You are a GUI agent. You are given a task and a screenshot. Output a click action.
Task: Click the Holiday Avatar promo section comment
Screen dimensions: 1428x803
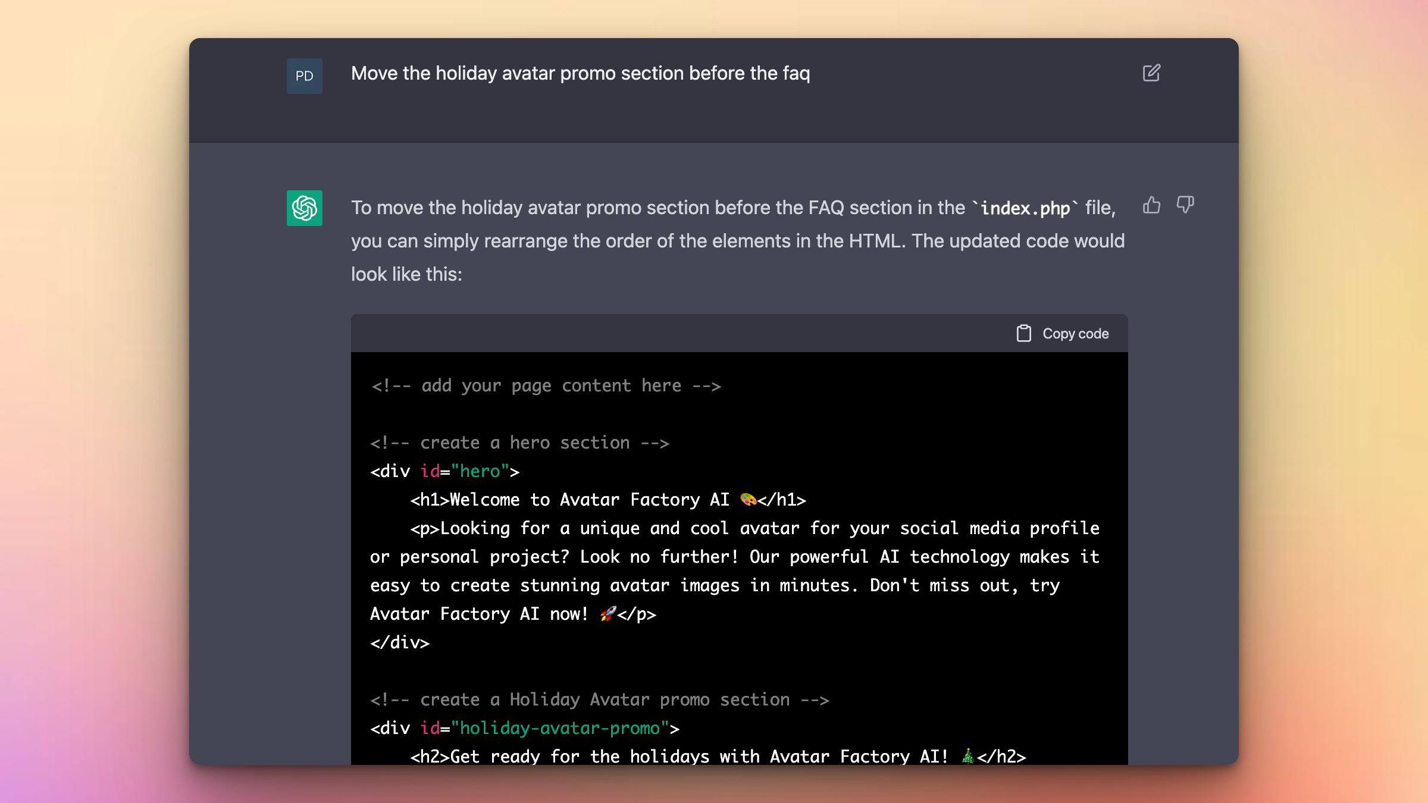click(x=599, y=700)
